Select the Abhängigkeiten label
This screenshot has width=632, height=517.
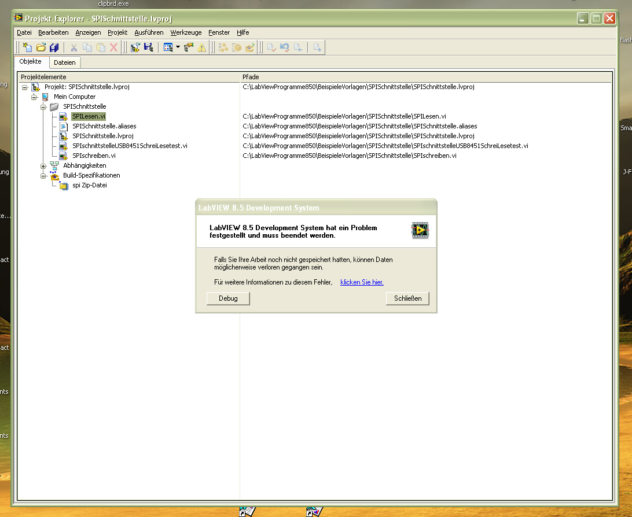click(x=84, y=165)
